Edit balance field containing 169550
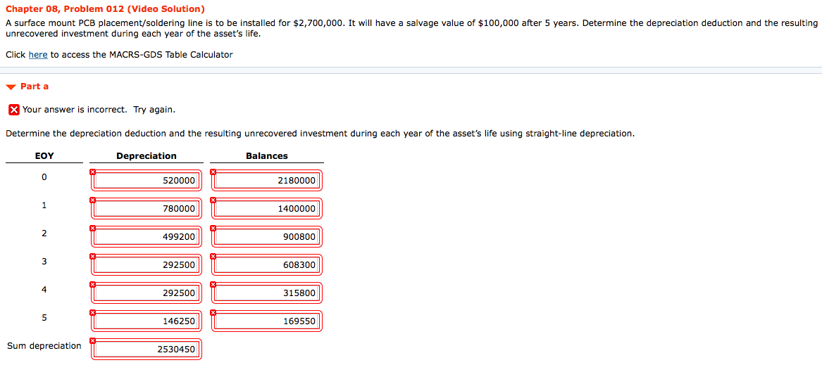Viewport: 822px width, 365px height. pyautogui.click(x=267, y=321)
